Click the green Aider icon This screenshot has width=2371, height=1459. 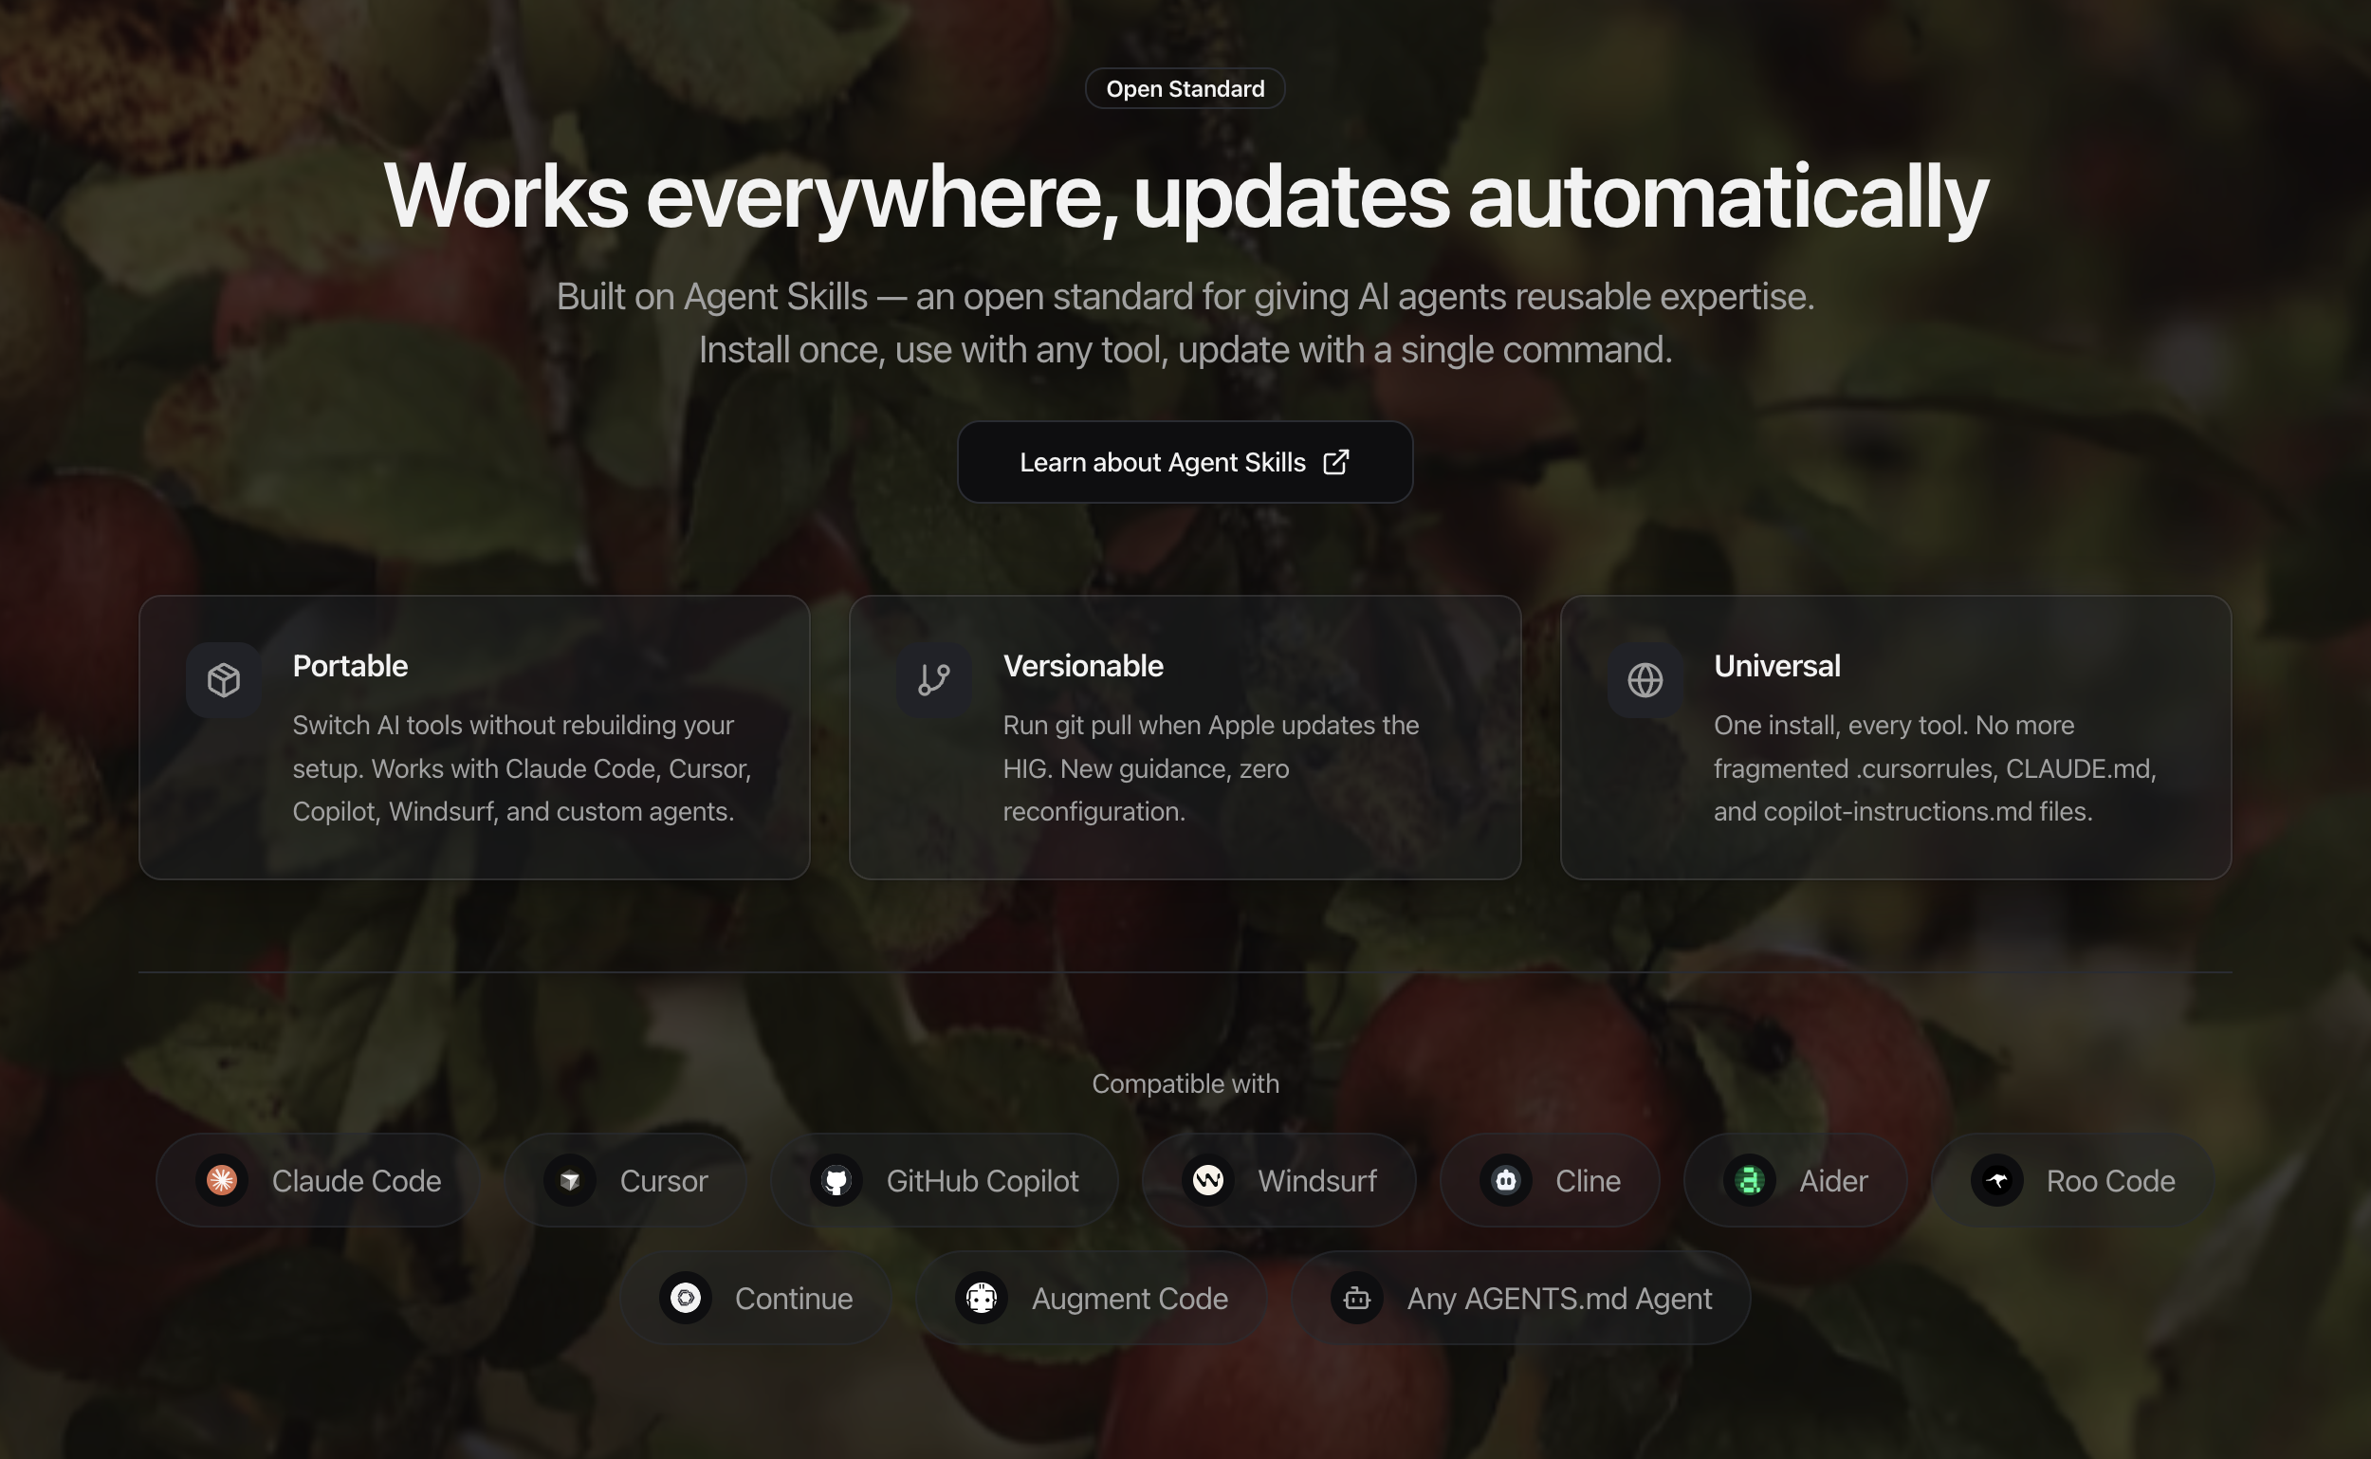(1750, 1180)
